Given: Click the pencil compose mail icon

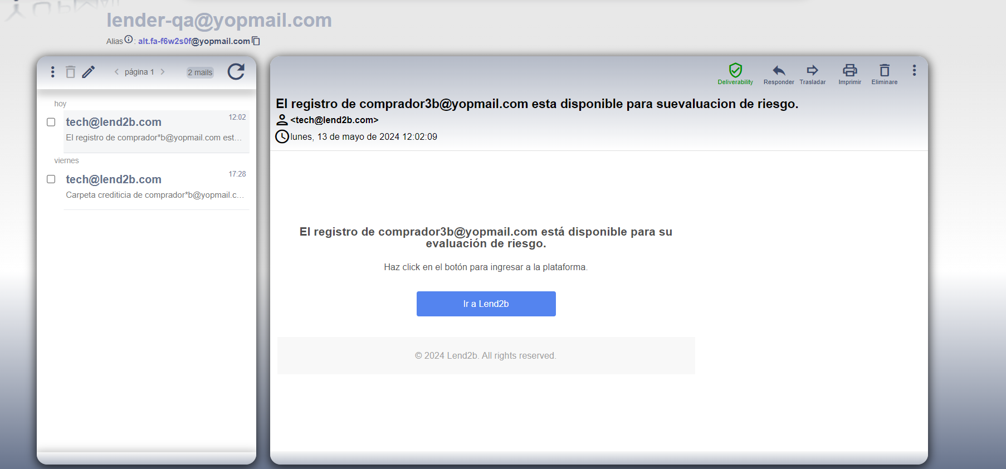Looking at the screenshot, I should tap(89, 72).
